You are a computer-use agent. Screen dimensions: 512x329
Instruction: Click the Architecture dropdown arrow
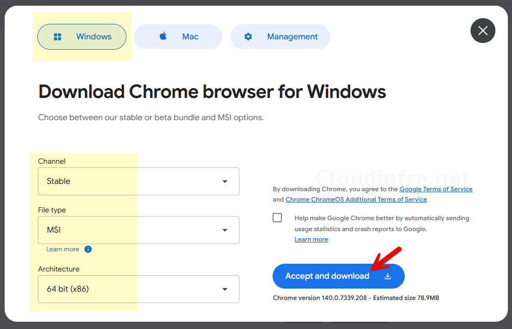point(225,289)
